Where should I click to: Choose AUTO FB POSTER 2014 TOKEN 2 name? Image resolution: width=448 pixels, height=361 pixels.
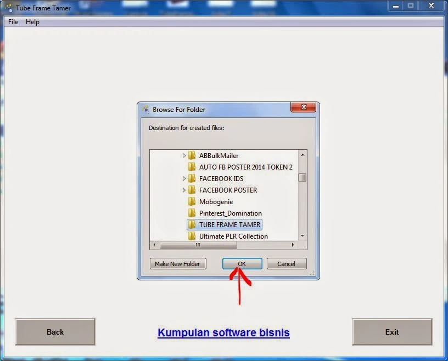[x=246, y=167]
